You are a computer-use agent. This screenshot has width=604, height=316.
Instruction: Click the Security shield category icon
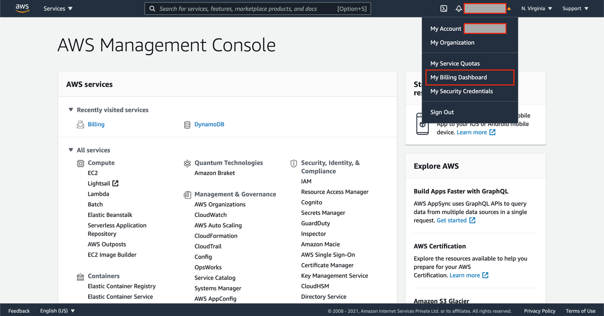tap(294, 164)
